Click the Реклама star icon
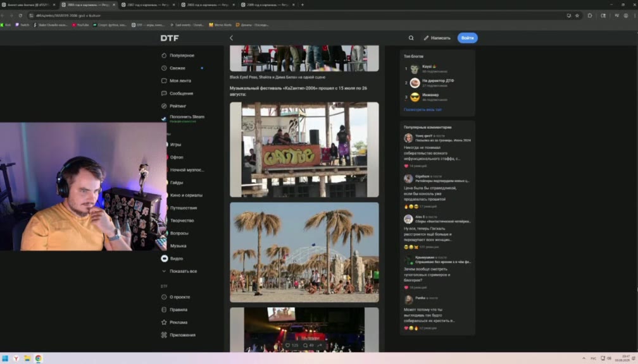This screenshot has height=364, width=638. [164, 322]
